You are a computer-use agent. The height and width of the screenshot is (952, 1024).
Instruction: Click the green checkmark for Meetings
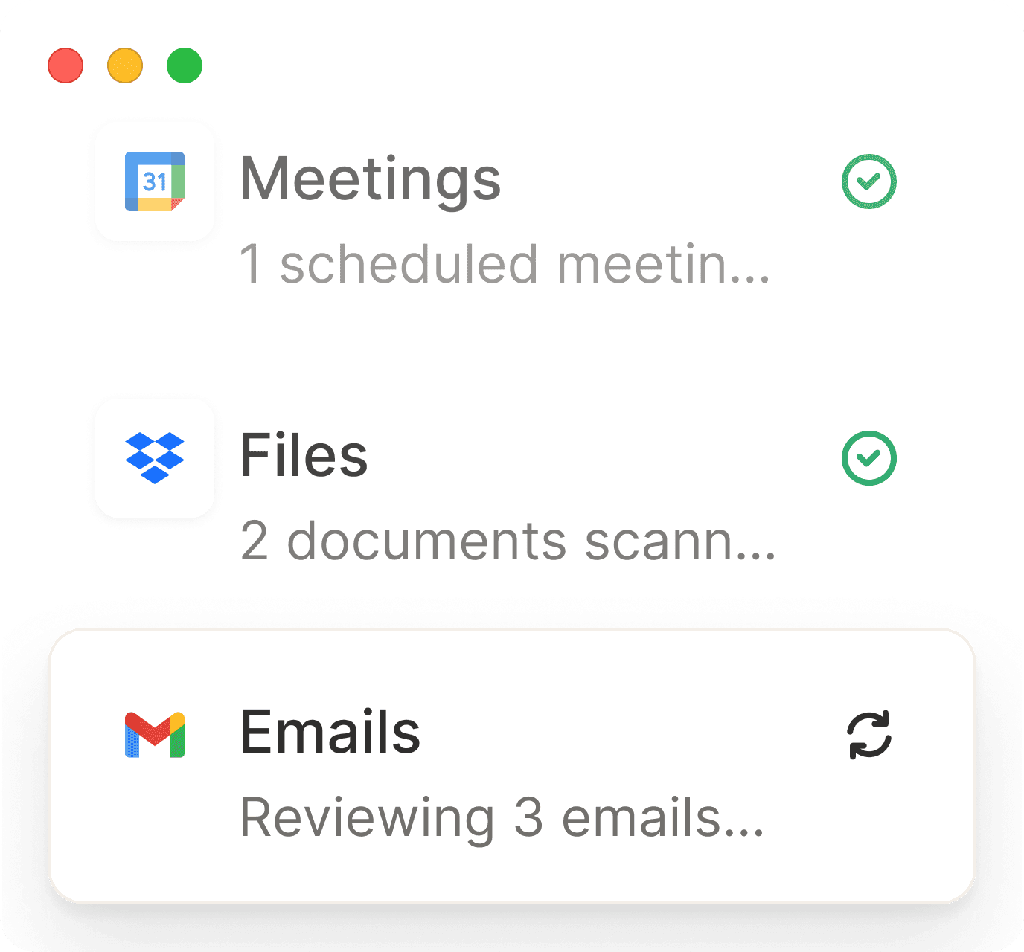tap(869, 181)
